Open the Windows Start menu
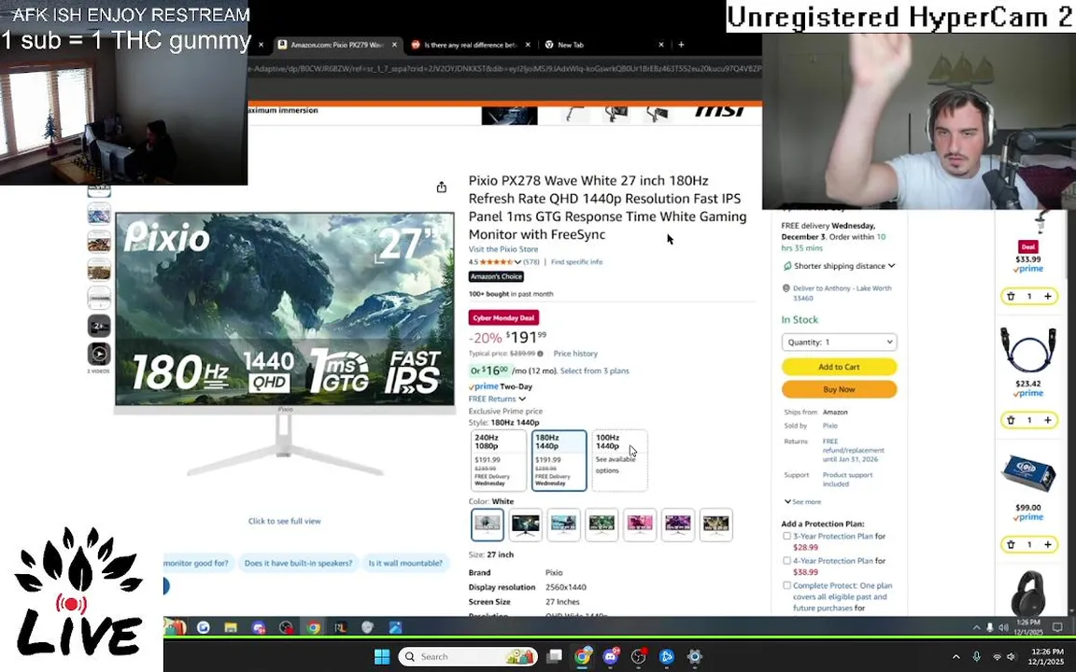 pos(382,656)
